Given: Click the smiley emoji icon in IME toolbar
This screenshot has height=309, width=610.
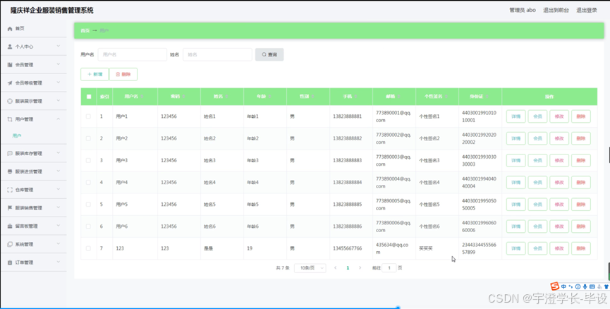Looking at the screenshot, I should 578,286.
